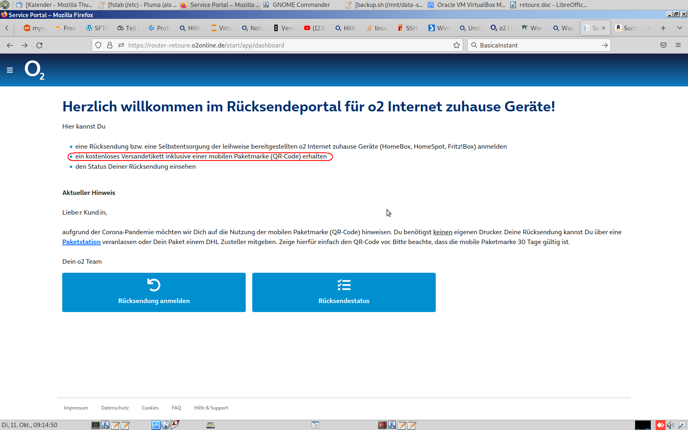Switch to the YouTube (123) tab

315,28
